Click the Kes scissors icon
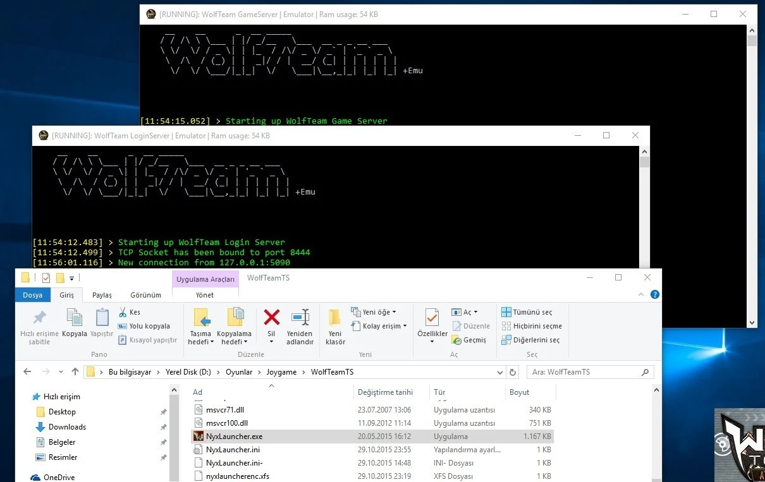Screen dimensions: 765x482 coord(123,312)
